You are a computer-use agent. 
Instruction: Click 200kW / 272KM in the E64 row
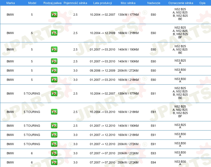(x=128, y=162)
